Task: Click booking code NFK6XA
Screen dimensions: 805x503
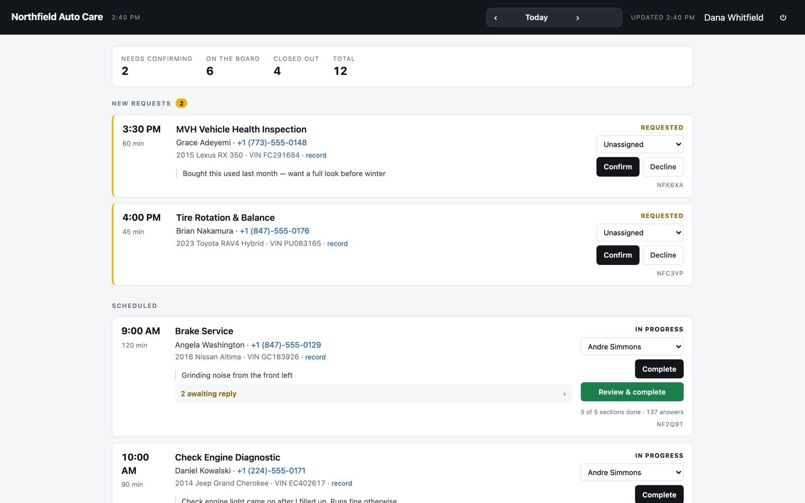Action: click(670, 185)
